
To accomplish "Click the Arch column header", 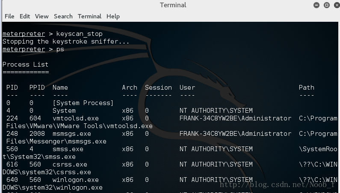I will pyautogui.click(x=130, y=88).
